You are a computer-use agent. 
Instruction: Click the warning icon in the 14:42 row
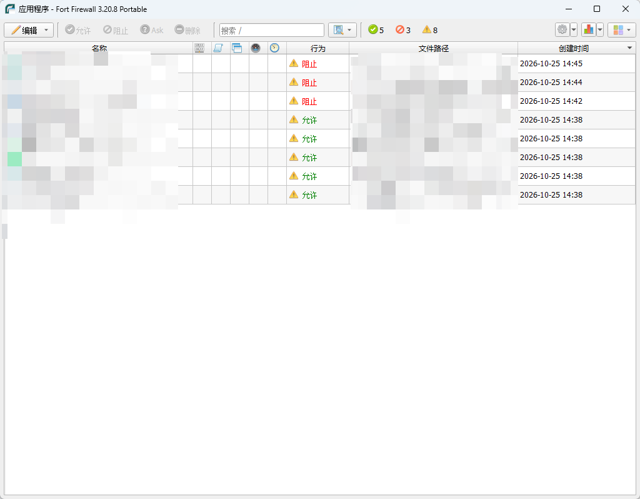[x=294, y=101]
